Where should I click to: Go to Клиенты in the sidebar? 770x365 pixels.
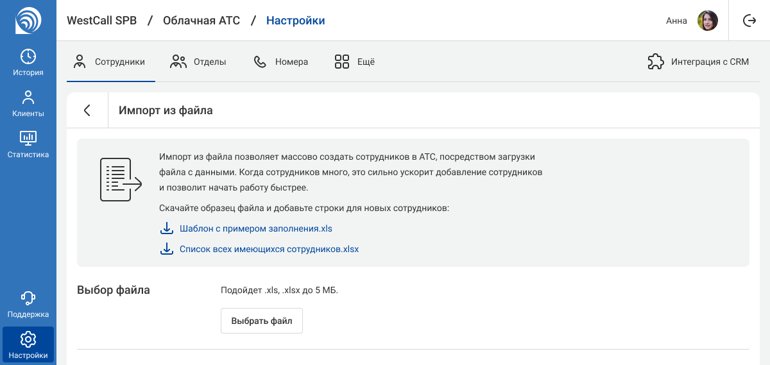28,104
